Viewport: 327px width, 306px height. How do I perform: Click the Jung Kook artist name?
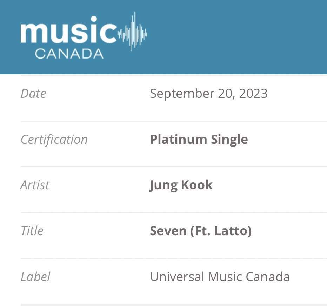click(181, 185)
